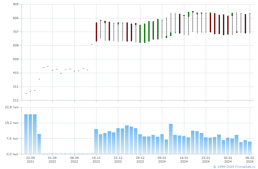Screen dimensions: 258x169
Task: Click the 01.04 2022 date label
Action: point(52,159)
